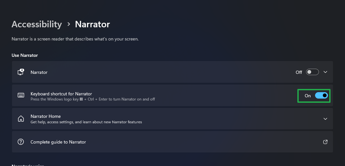
Task: Click the keyboard icon beside Keyboard shortcut
Action: [21, 95]
